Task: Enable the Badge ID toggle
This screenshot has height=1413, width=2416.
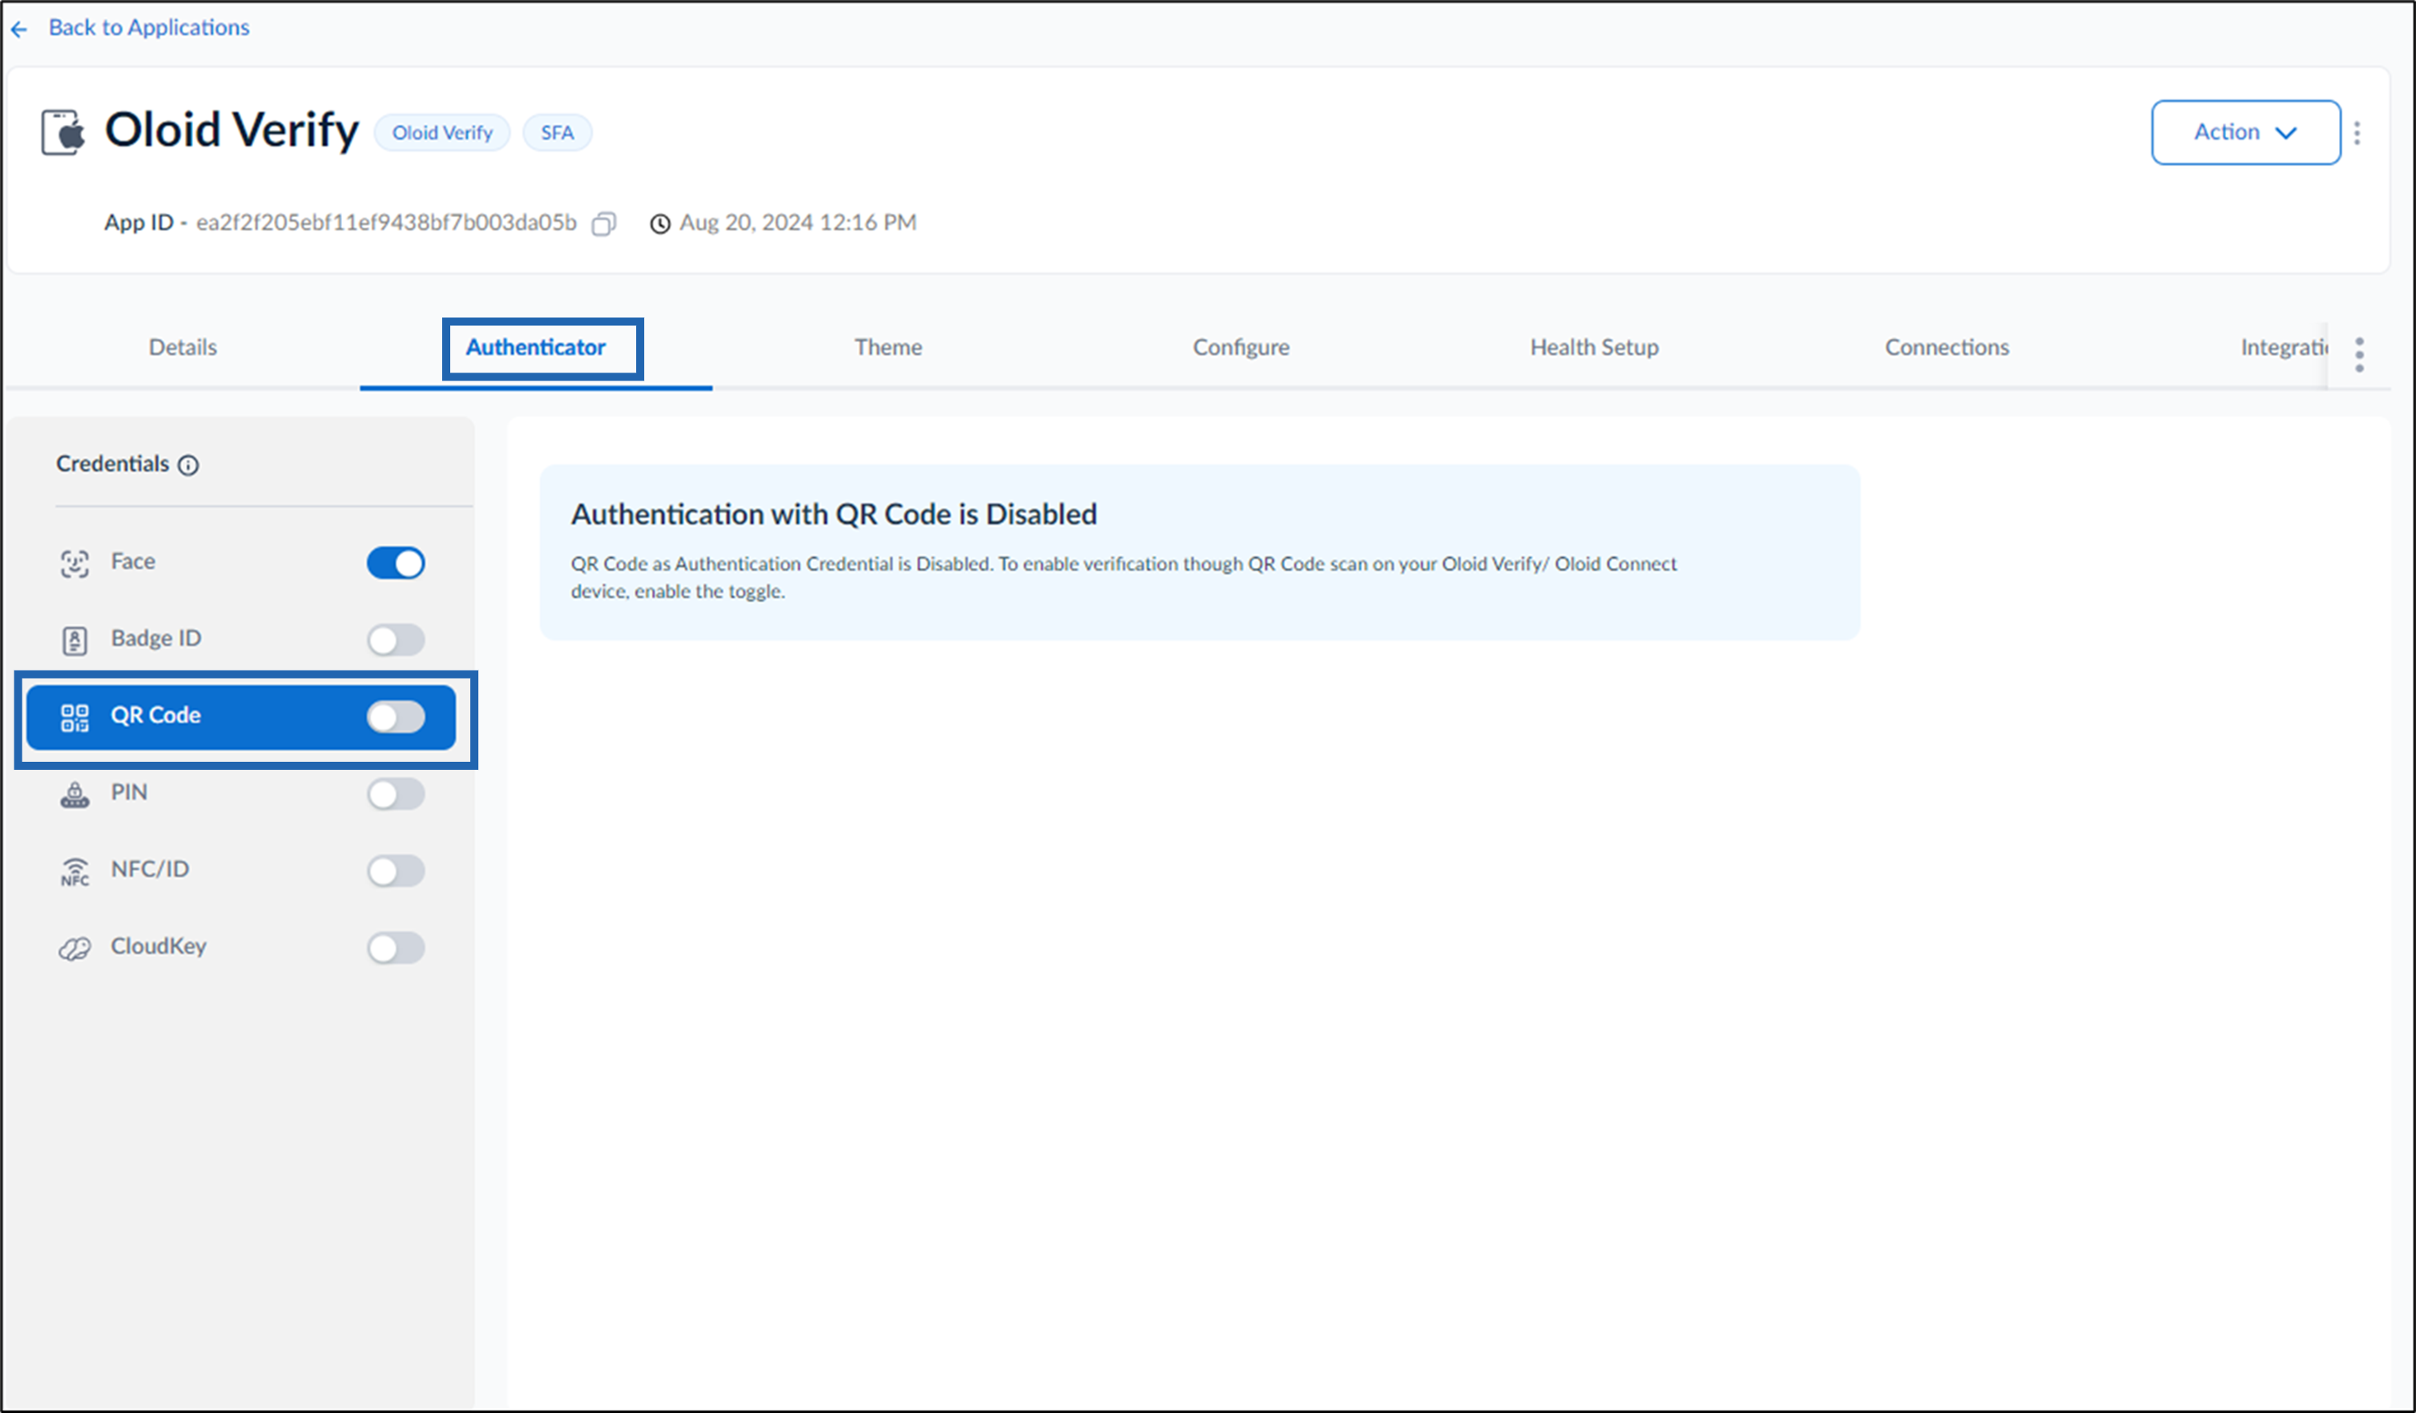Action: (396, 639)
